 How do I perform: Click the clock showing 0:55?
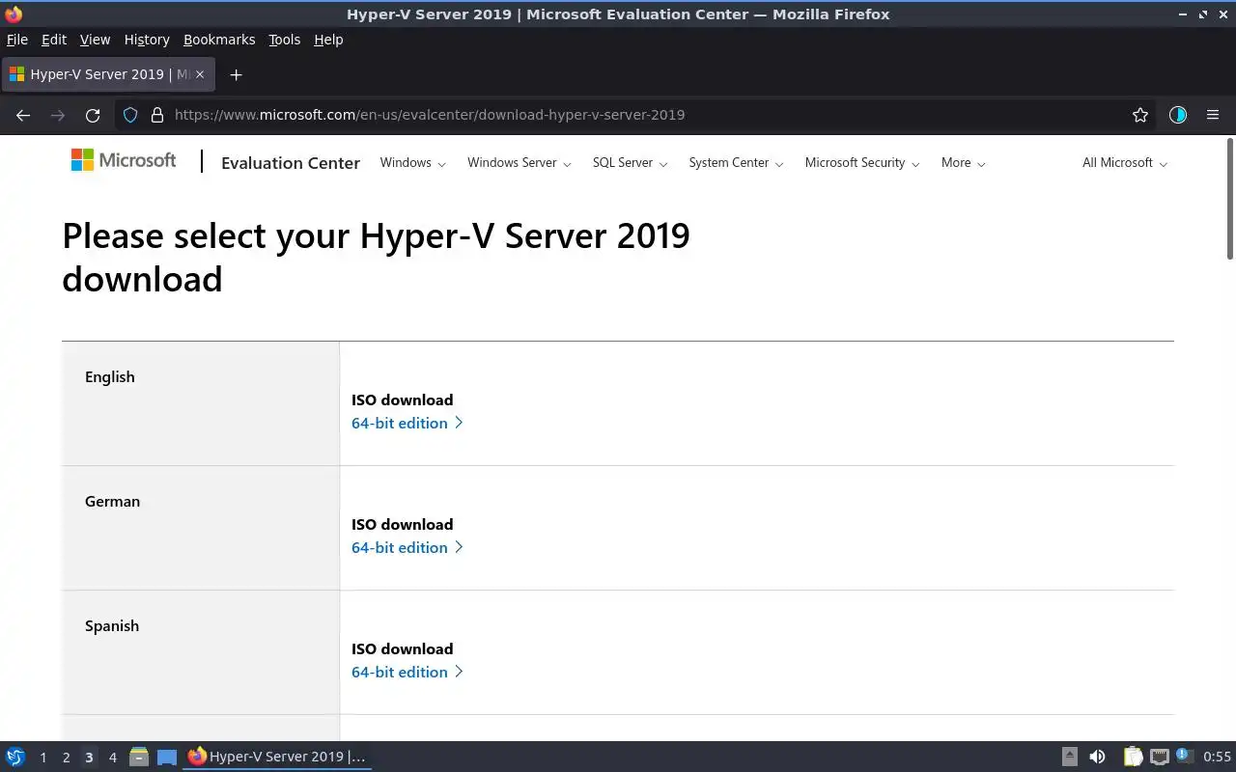(1217, 757)
